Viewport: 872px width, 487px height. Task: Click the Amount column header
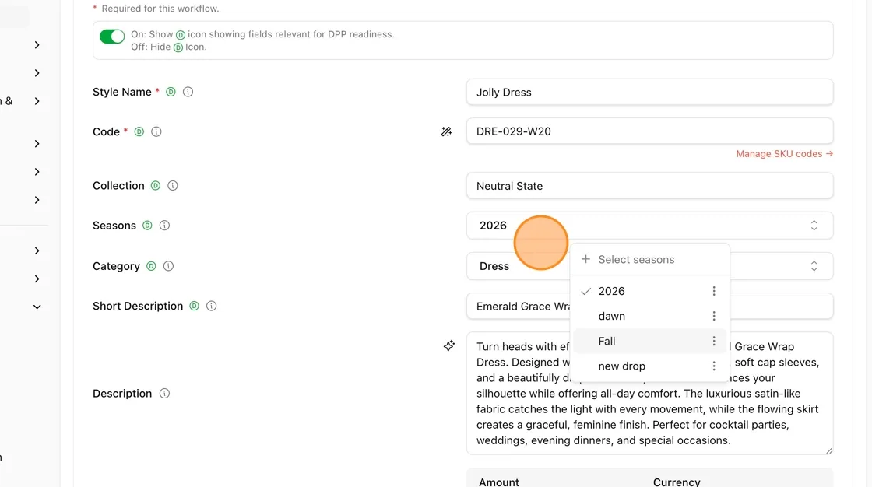point(499,482)
